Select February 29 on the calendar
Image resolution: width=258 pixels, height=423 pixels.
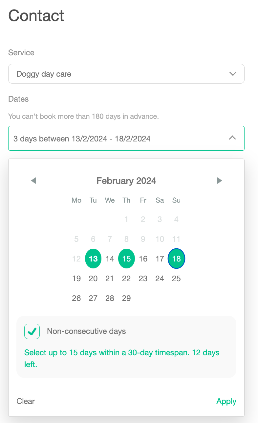click(x=126, y=298)
